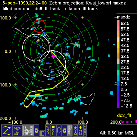
Task: Click the US map MAP icon
Action: [x=53, y=130]
